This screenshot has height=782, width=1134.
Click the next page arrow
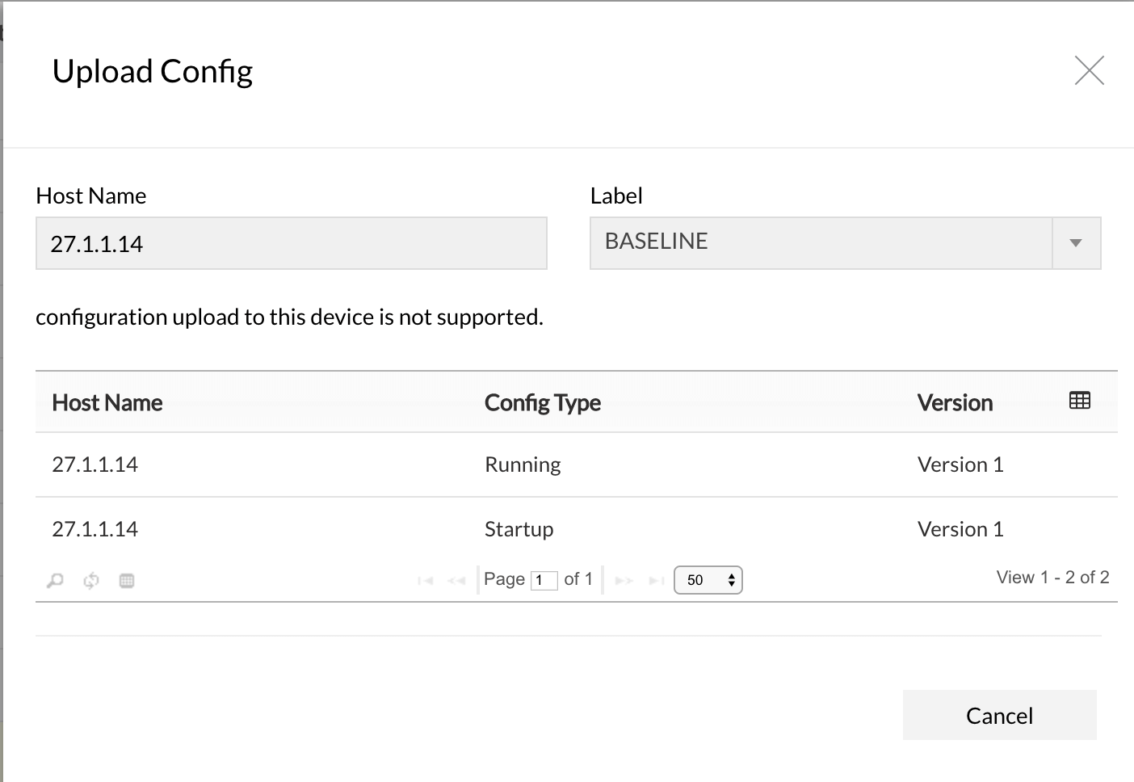tap(624, 580)
